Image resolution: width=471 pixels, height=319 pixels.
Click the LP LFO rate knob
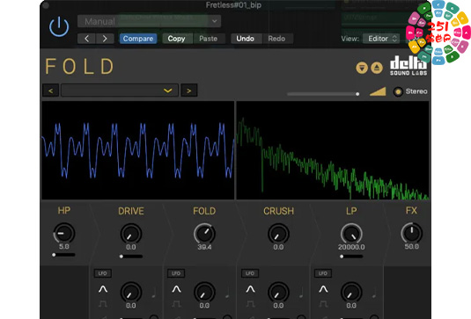[x=351, y=293]
